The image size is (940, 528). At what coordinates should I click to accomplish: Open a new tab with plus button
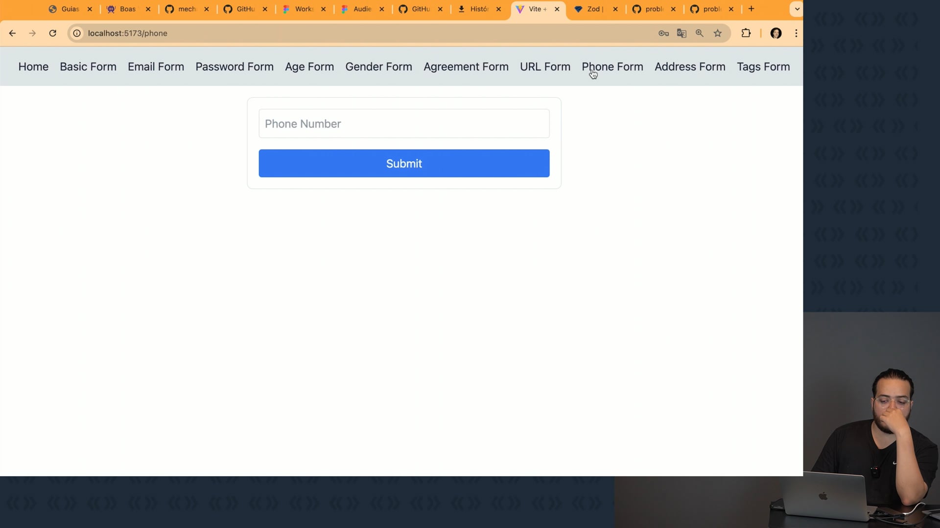752,9
